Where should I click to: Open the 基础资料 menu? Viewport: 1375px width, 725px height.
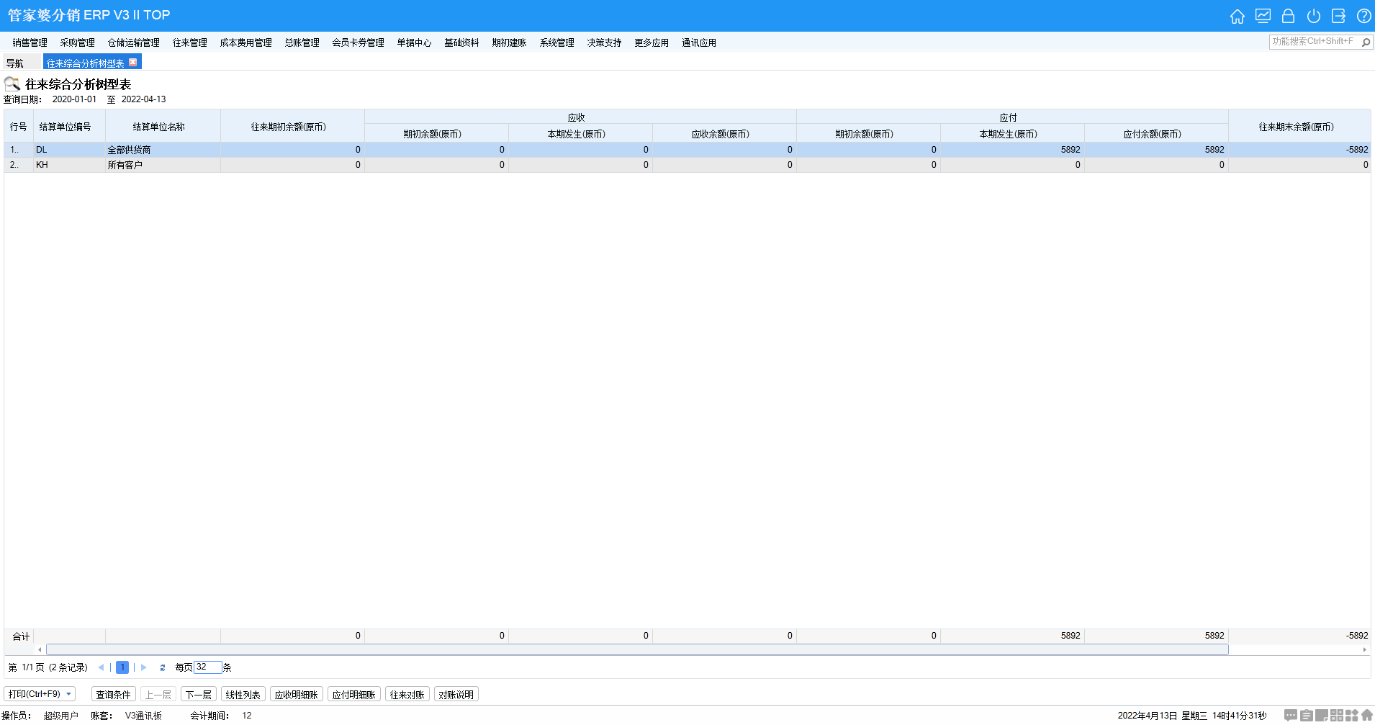tap(461, 42)
